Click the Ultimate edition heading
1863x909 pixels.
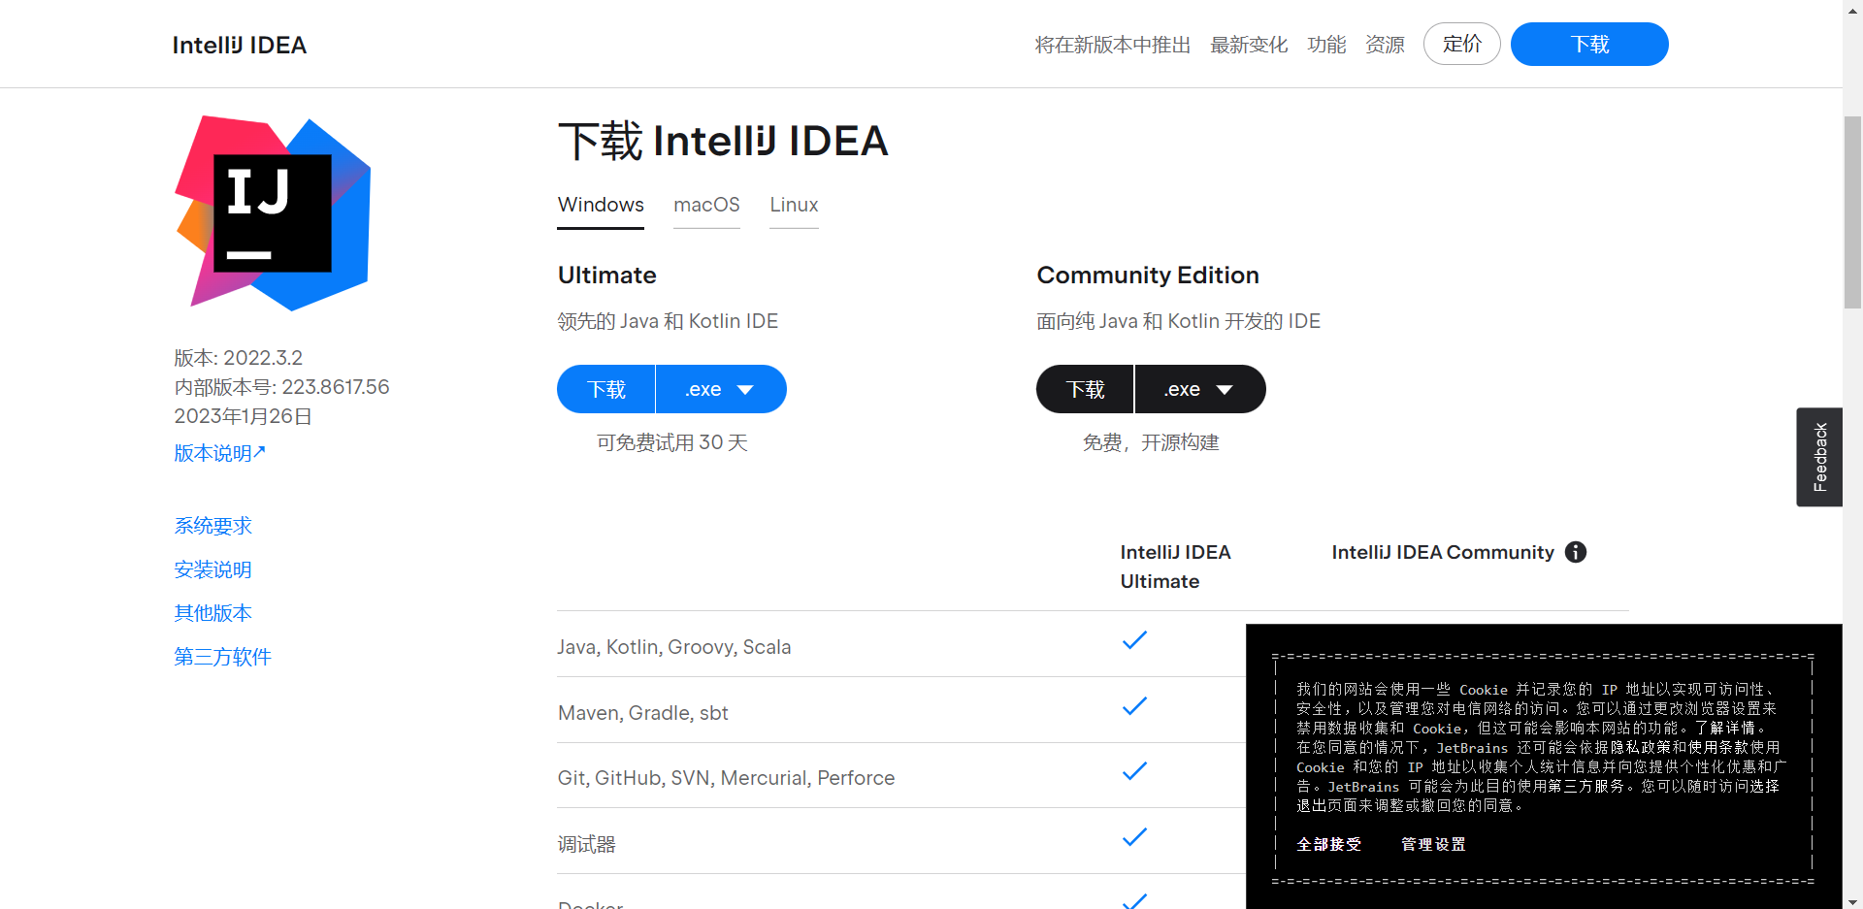(x=606, y=276)
